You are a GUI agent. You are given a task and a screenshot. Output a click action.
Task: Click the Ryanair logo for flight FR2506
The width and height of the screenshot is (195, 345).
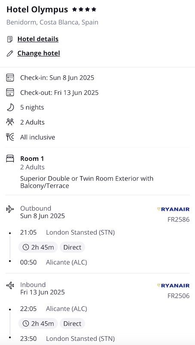[173, 286]
